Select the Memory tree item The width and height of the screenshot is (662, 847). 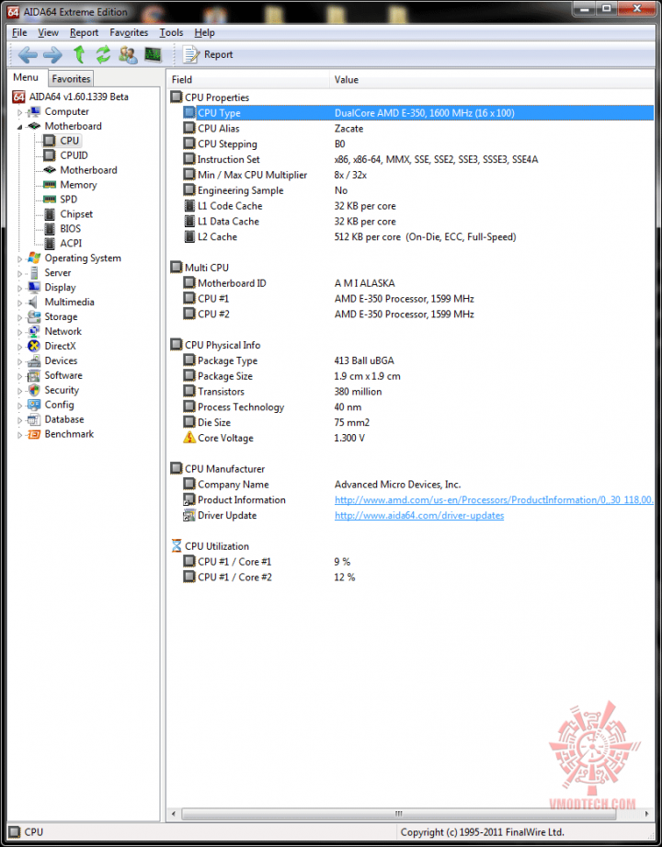(78, 185)
